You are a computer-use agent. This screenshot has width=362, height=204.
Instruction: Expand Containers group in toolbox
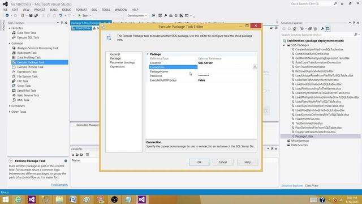point(10,106)
